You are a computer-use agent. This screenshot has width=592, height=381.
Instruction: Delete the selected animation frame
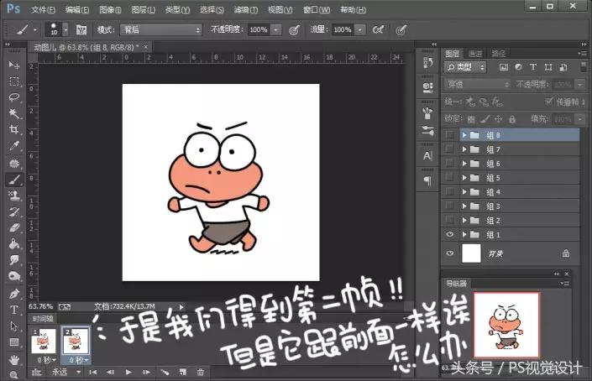coord(201,373)
